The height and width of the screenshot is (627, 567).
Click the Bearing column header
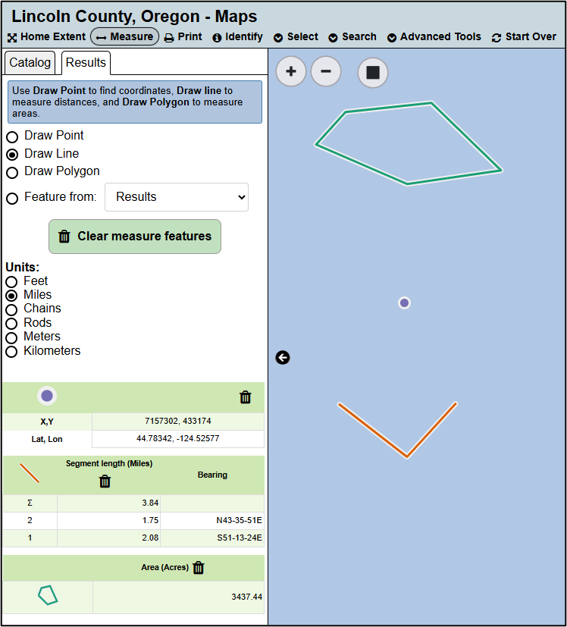click(x=212, y=475)
